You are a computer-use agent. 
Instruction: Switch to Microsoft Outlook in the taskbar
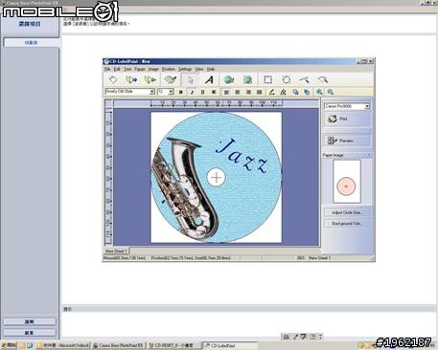point(63,345)
